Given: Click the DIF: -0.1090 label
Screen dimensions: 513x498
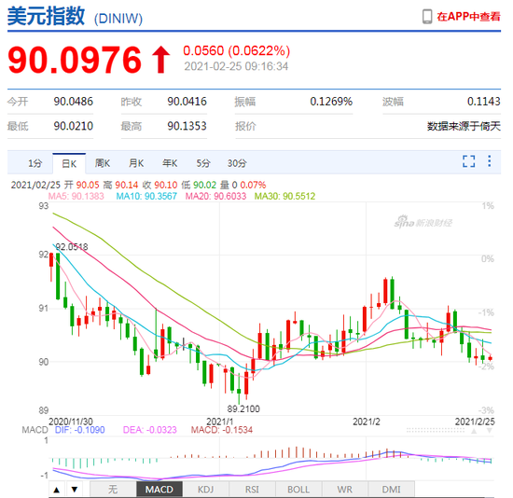Looking at the screenshot, I should tap(80, 430).
